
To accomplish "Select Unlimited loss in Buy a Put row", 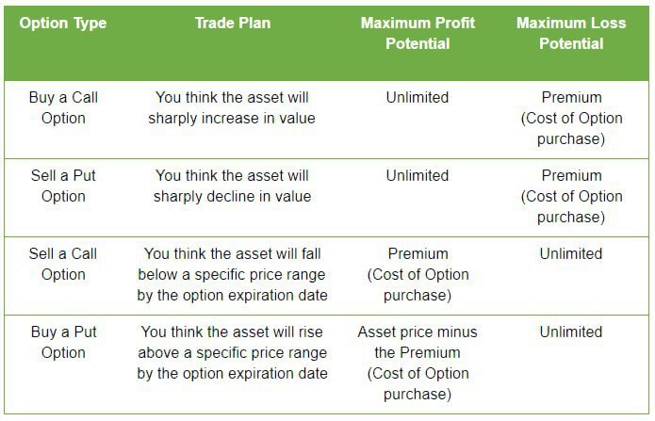I will [x=571, y=332].
